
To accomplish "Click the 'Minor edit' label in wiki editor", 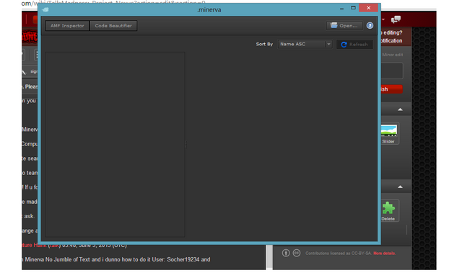I will (392, 55).
